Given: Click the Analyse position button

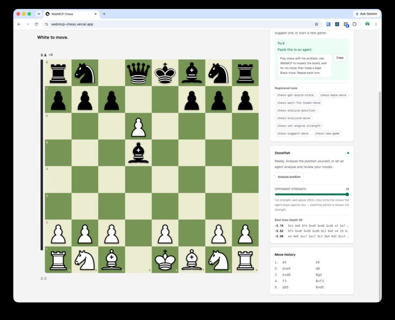Looking at the screenshot, I should click(x=289, y=176).
